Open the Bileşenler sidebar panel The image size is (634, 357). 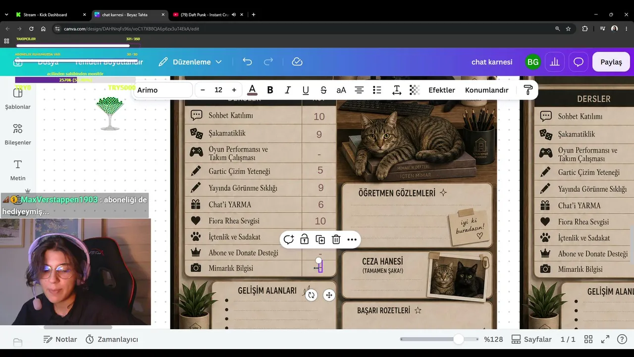[x=18, y=134]
